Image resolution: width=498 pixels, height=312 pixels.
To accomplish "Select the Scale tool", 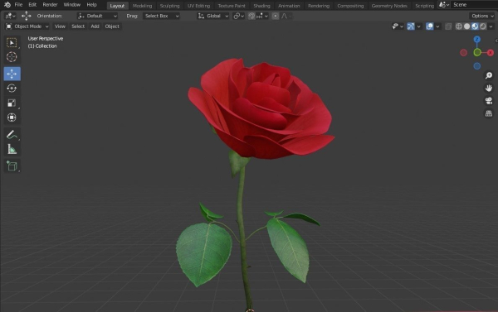I will tap(12, 103).
